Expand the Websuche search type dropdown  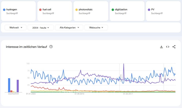pos(96,27)
